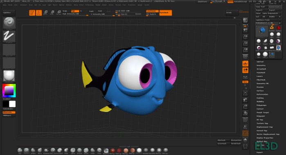Toggle the Rgb paint mode
Screen dimensions: 286x155
tap(75, 11)
